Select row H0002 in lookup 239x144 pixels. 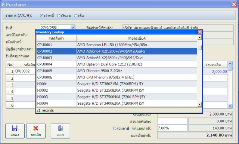(117, 91)
